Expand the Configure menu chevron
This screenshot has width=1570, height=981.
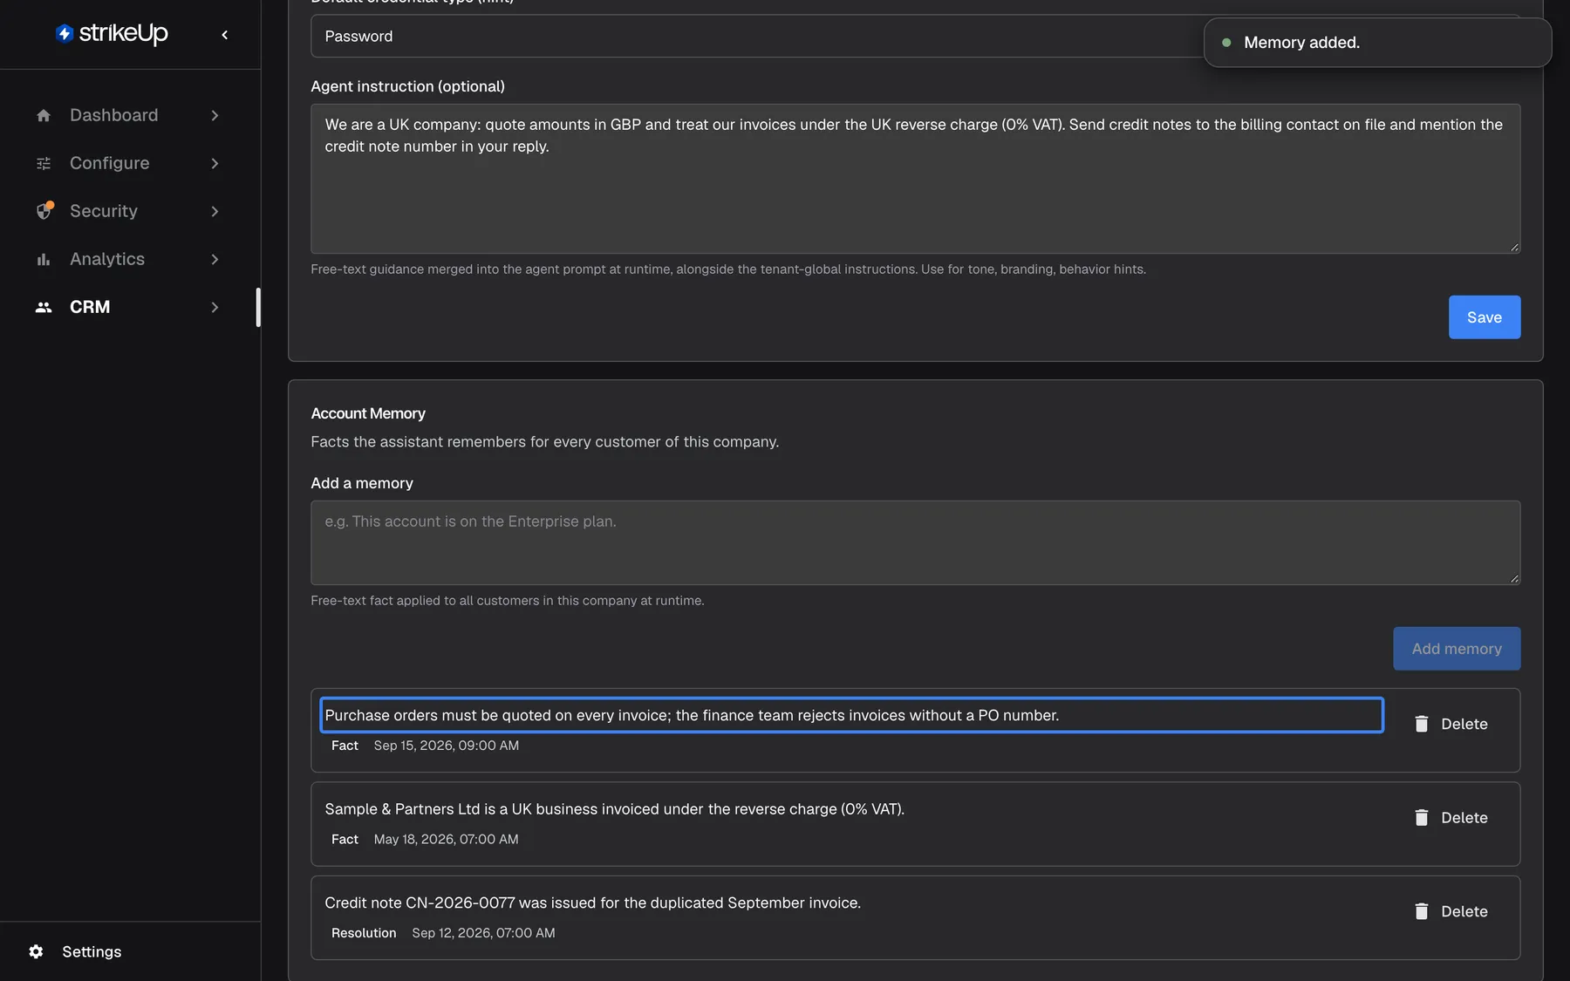click(215, 163)
